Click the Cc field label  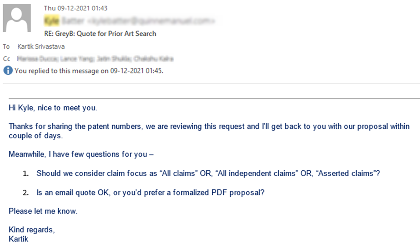click(x=6, y=59)
